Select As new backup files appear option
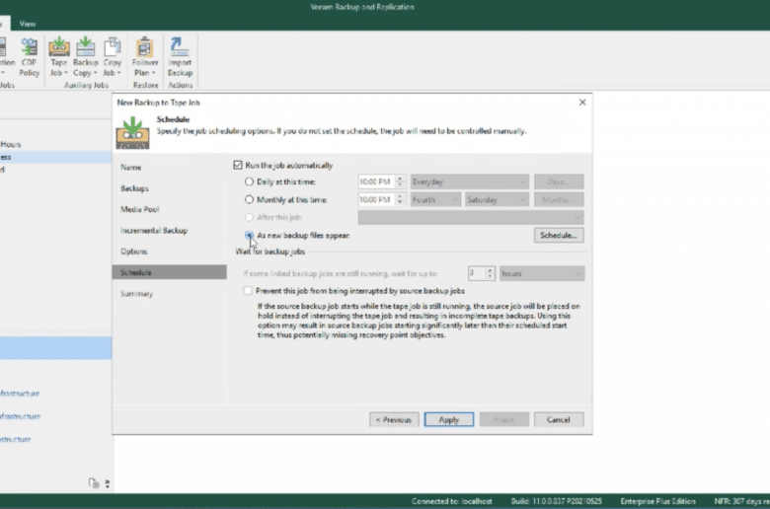Viewport: 770px width, 509px height. coord(249,235)
